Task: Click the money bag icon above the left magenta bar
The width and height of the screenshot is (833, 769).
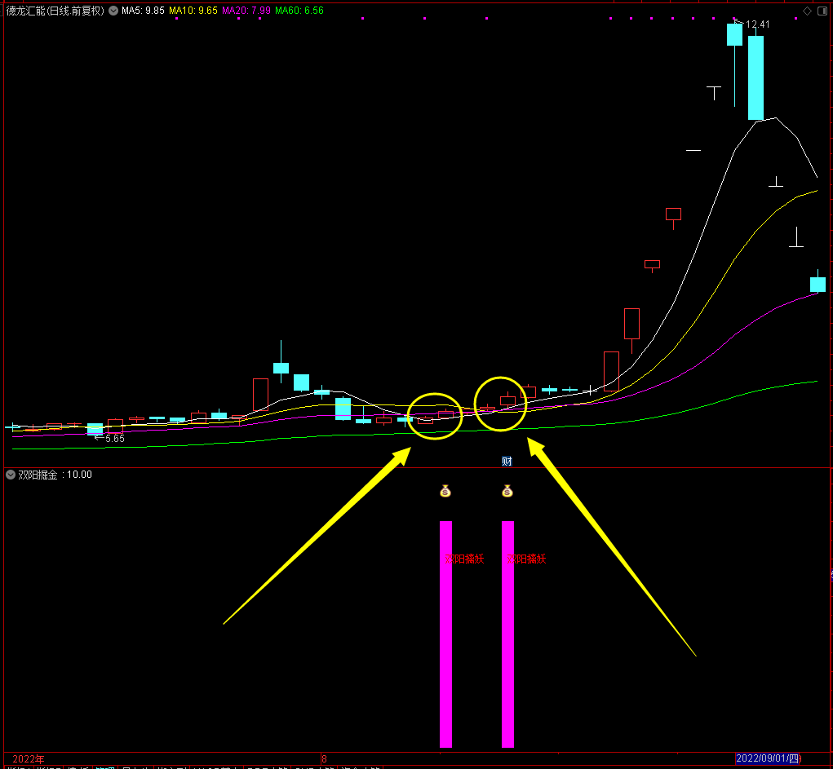Action: (445, 491)
